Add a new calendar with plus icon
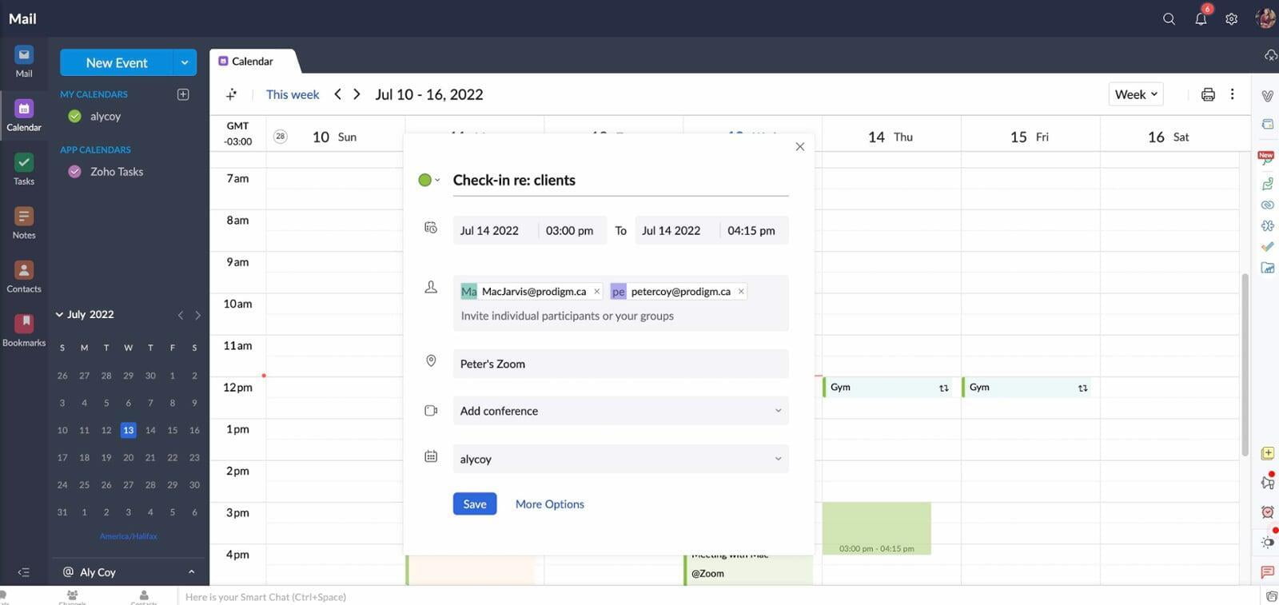 [183, 94]
